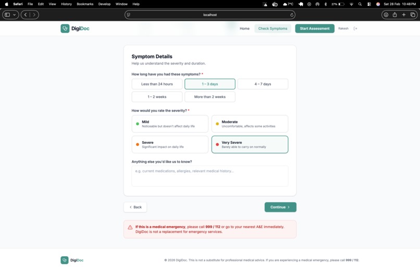Choose Mild severity option
Viewport: 420px width, 272px height.
coord(170,123)
